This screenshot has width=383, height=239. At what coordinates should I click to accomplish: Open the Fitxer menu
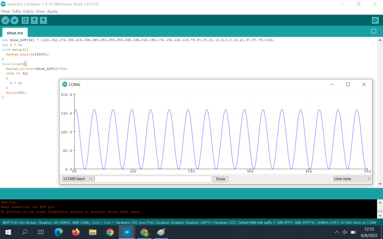tap(6, 11)
